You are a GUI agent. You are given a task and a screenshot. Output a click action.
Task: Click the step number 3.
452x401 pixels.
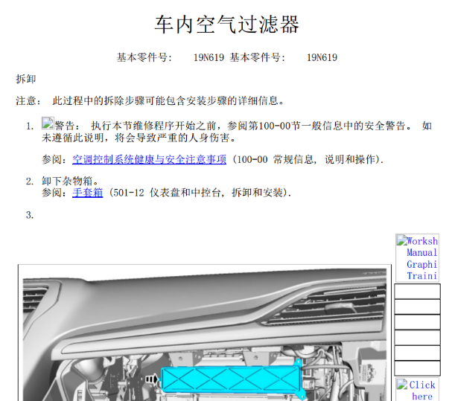click(x=30, y=215)
